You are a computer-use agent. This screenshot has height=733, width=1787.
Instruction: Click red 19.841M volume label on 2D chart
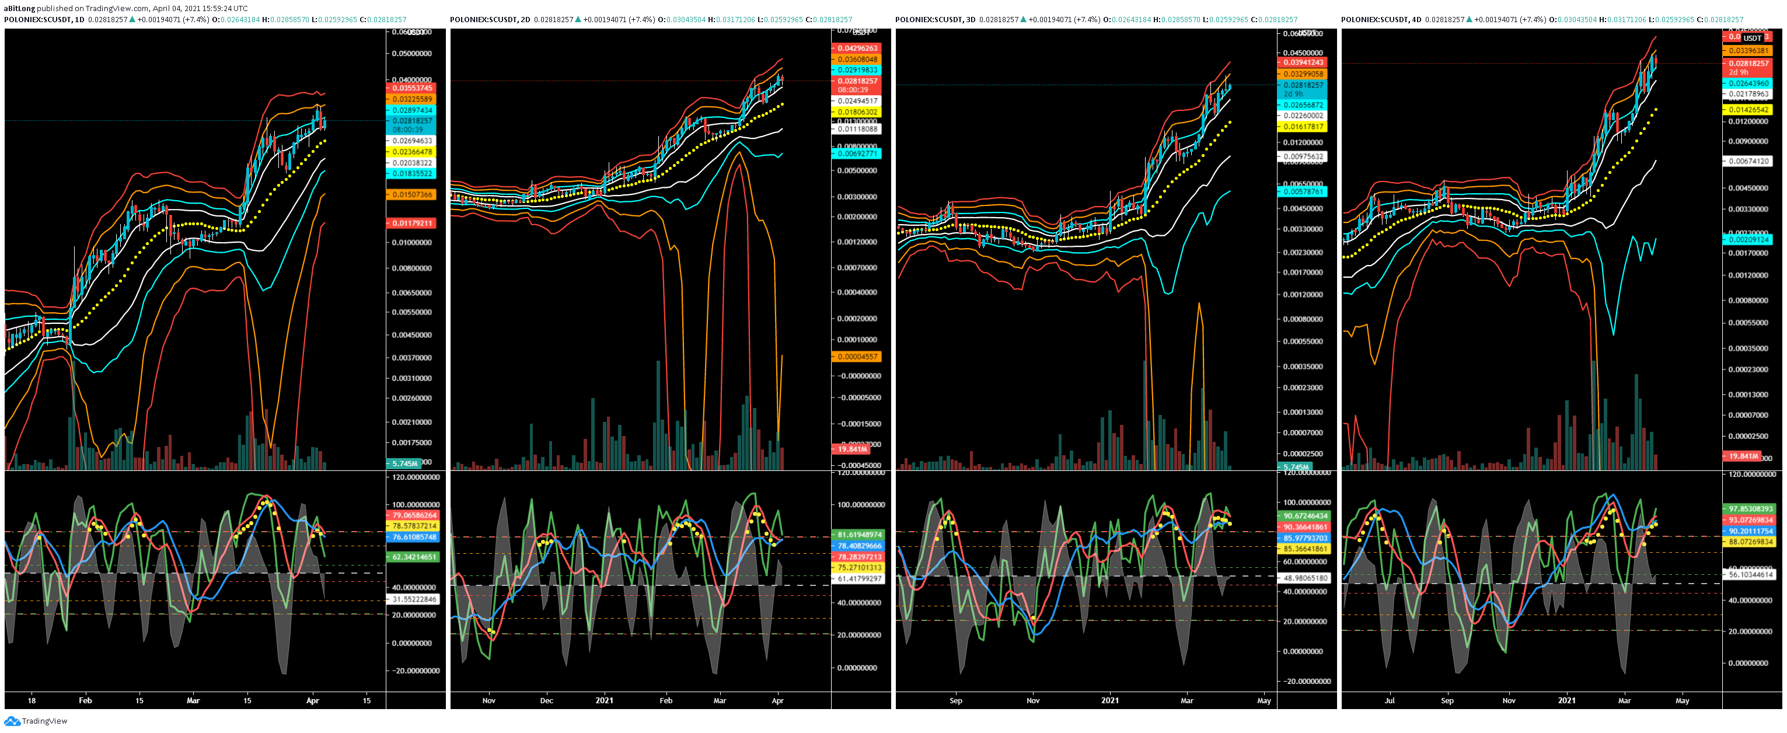coord(851,449)
